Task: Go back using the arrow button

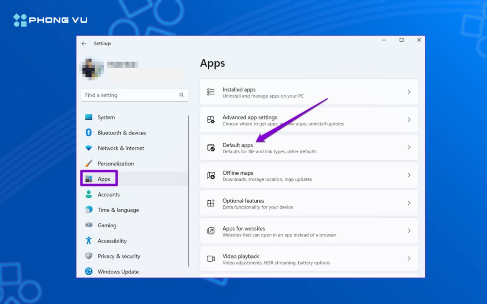Action: coord(84,44)
